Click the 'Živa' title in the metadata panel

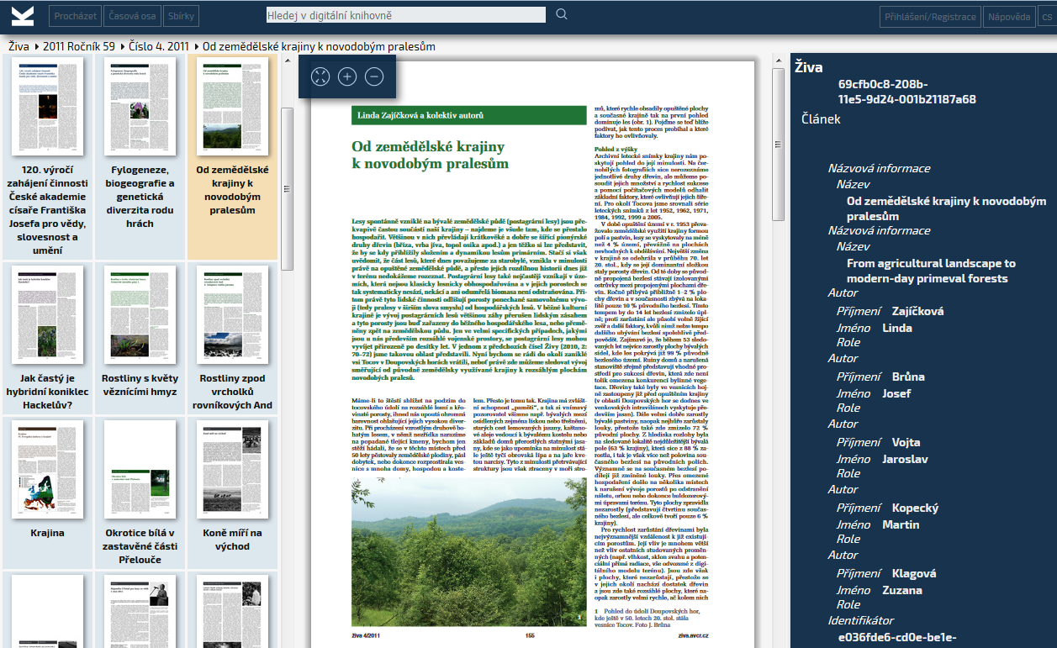coord(809,67)
